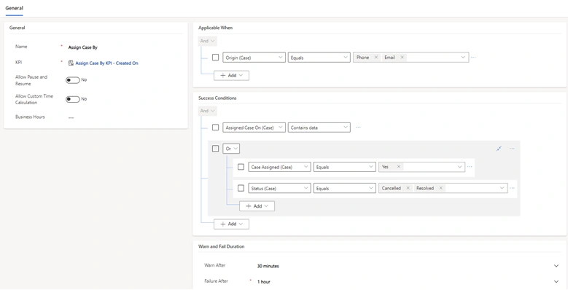Open more options for the Origin (Case) row
Screen dimensions: 568x290
point(473,58)
